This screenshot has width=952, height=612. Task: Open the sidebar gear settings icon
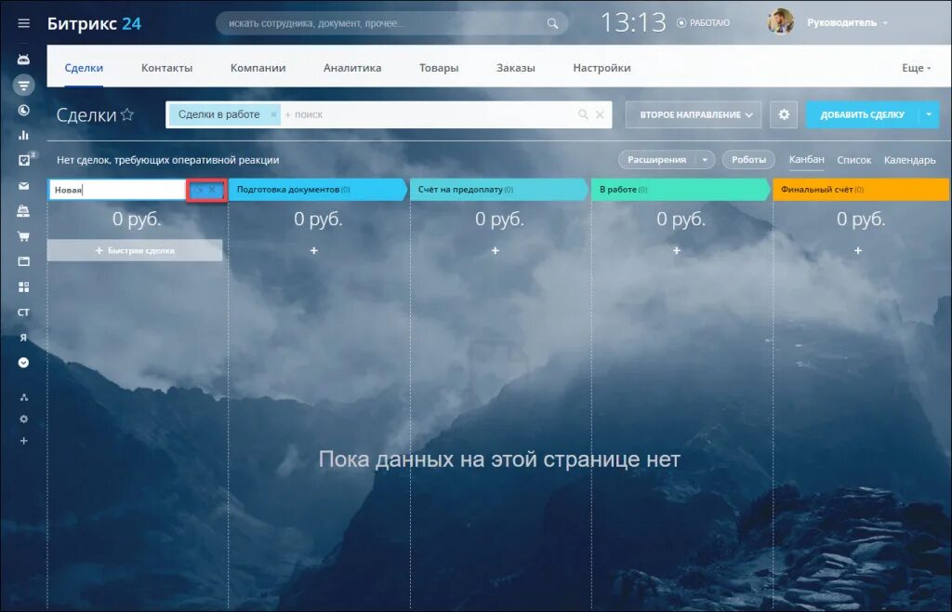click(x=23, y=419)
